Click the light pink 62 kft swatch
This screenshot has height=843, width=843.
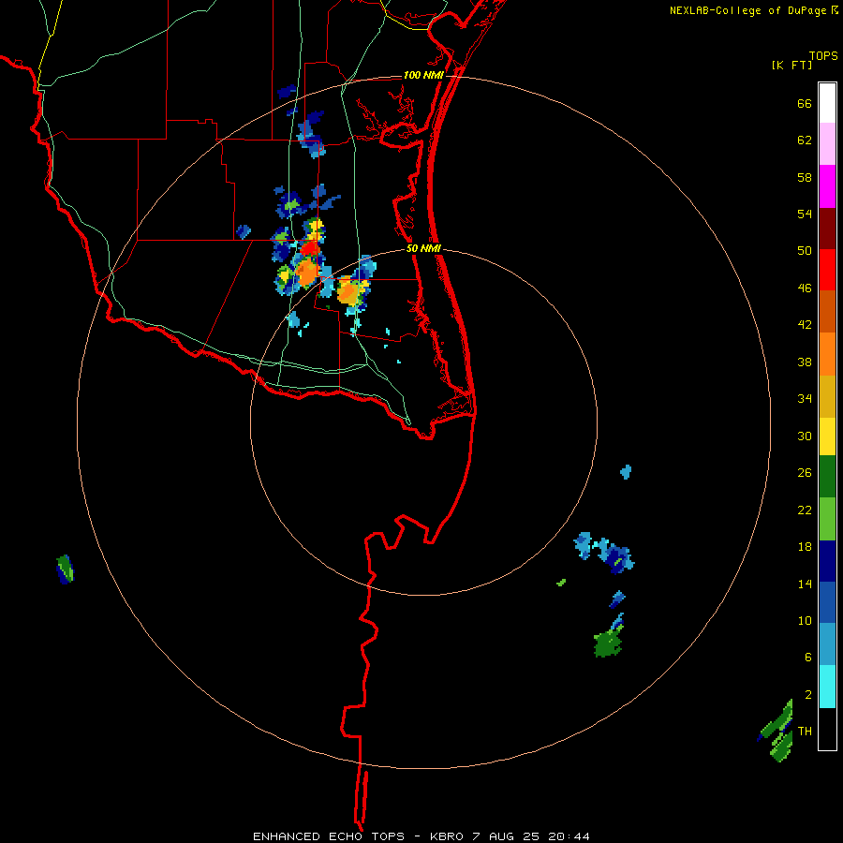(827, 144)
